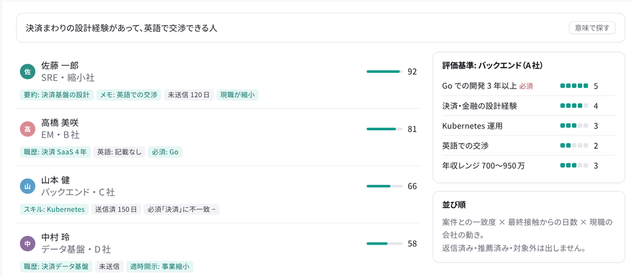
Task: Click the 意味で探す search button
Action: click(593, 28)
